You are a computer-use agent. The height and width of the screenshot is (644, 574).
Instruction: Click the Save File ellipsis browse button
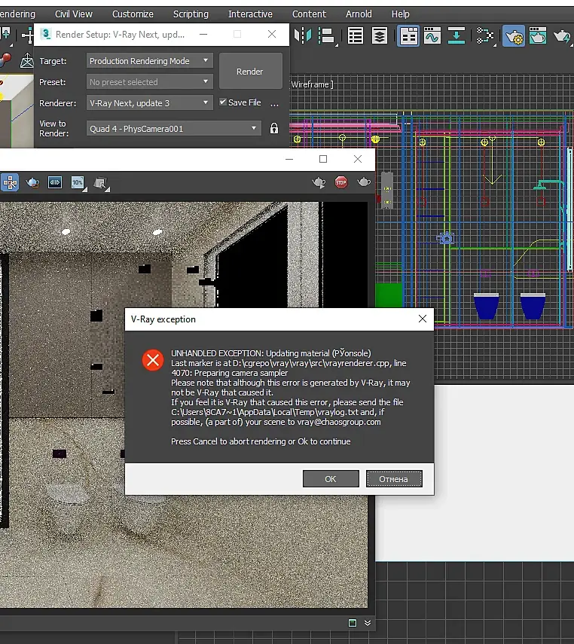coord(274,103)
